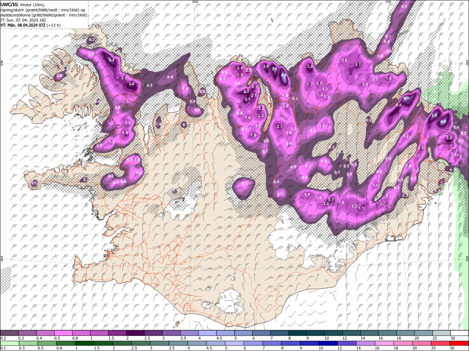Pick the bright red 30 rain scale swatch

coord(459,343)
